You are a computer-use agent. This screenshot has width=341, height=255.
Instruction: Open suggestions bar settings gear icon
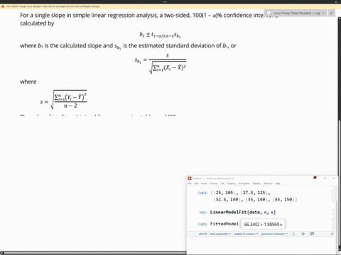pyautogui.click(x=303, y=234)
